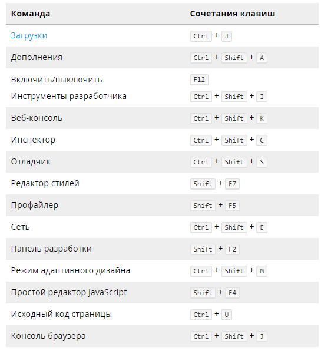Click the Сочетания клавиш column header
The height and width of the screenshot is (354, 321).
coord(232,14)
